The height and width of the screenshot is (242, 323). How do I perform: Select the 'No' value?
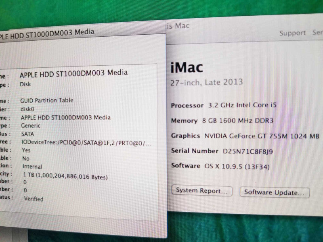coord(26,159)
